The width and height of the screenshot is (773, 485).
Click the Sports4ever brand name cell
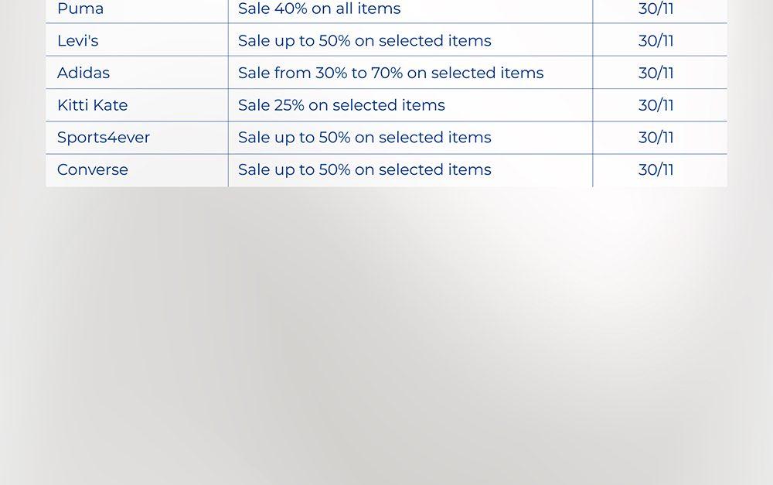[x=104, y=138]
